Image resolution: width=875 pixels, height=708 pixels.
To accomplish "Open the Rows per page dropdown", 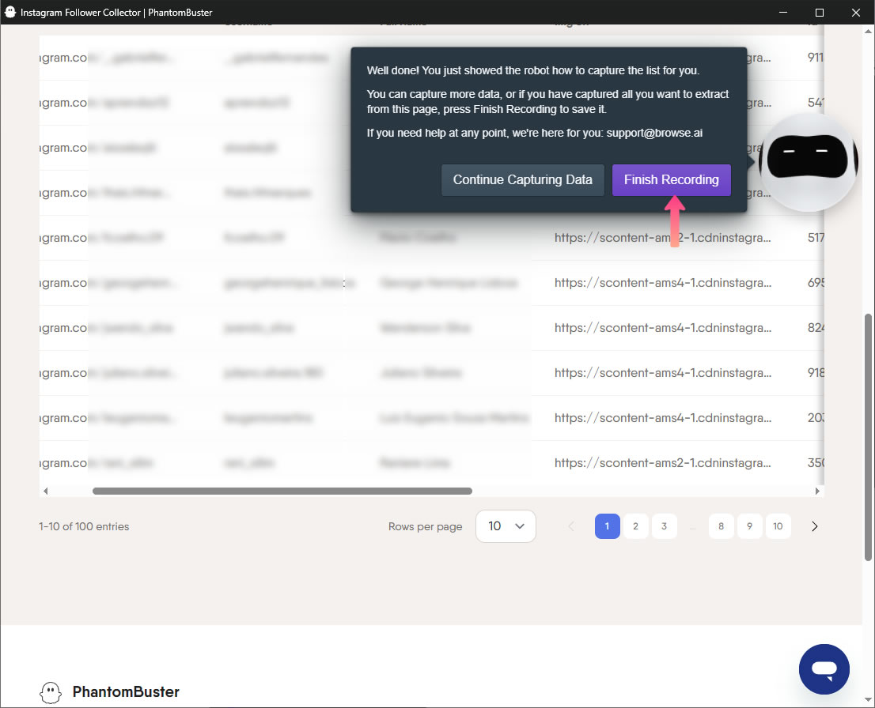I will [506, 526].
